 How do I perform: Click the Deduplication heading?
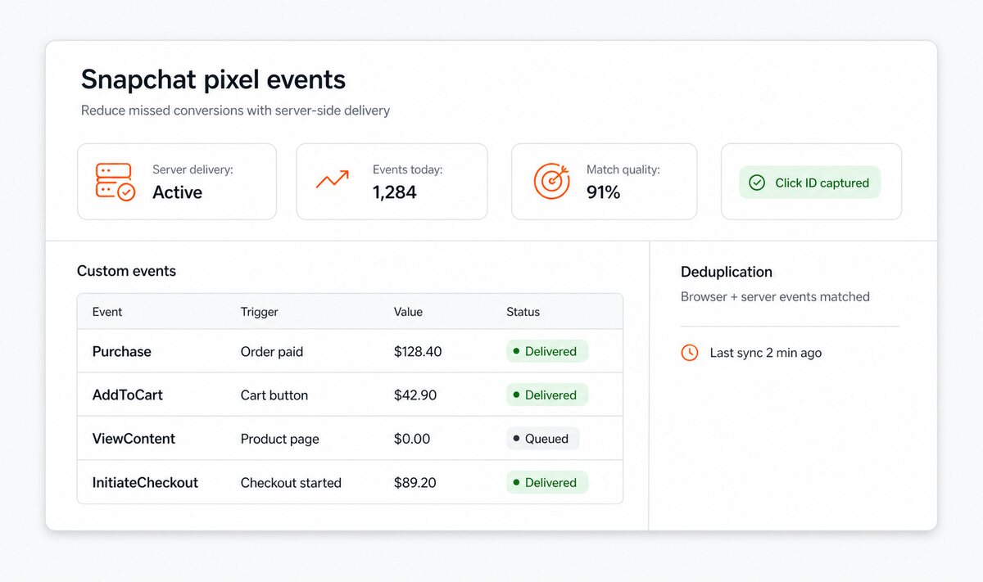[727, 272]
